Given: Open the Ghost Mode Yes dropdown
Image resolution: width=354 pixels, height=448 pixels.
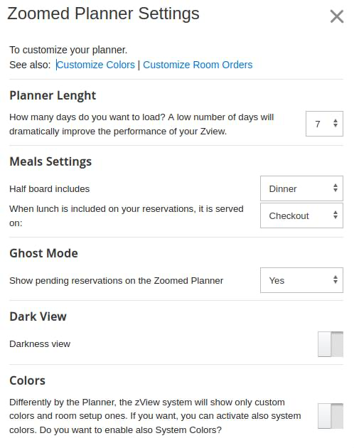Looking at the screenshot, I should click(x=301, y=280).
